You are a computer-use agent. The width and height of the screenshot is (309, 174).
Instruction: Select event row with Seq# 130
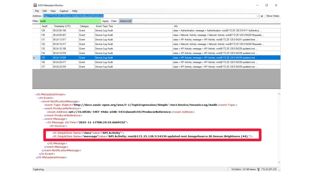pos(156,35)
